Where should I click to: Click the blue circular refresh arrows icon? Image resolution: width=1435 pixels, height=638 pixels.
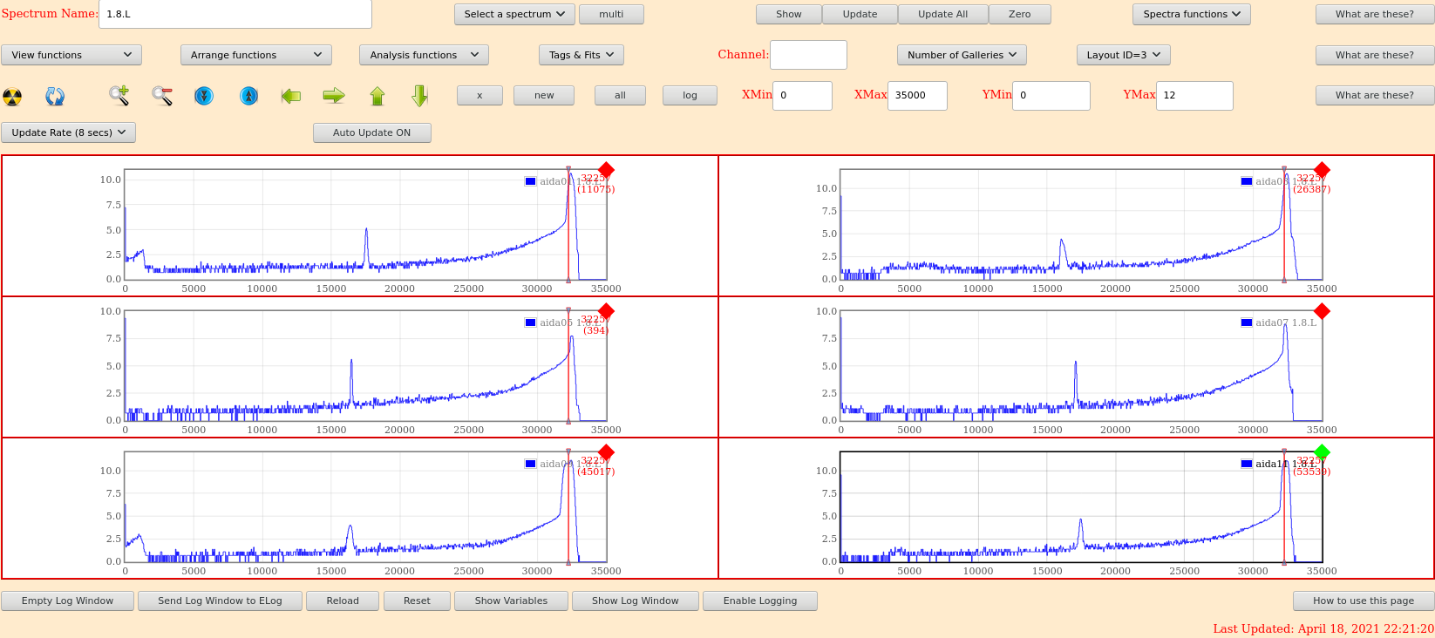coord(55,96)
